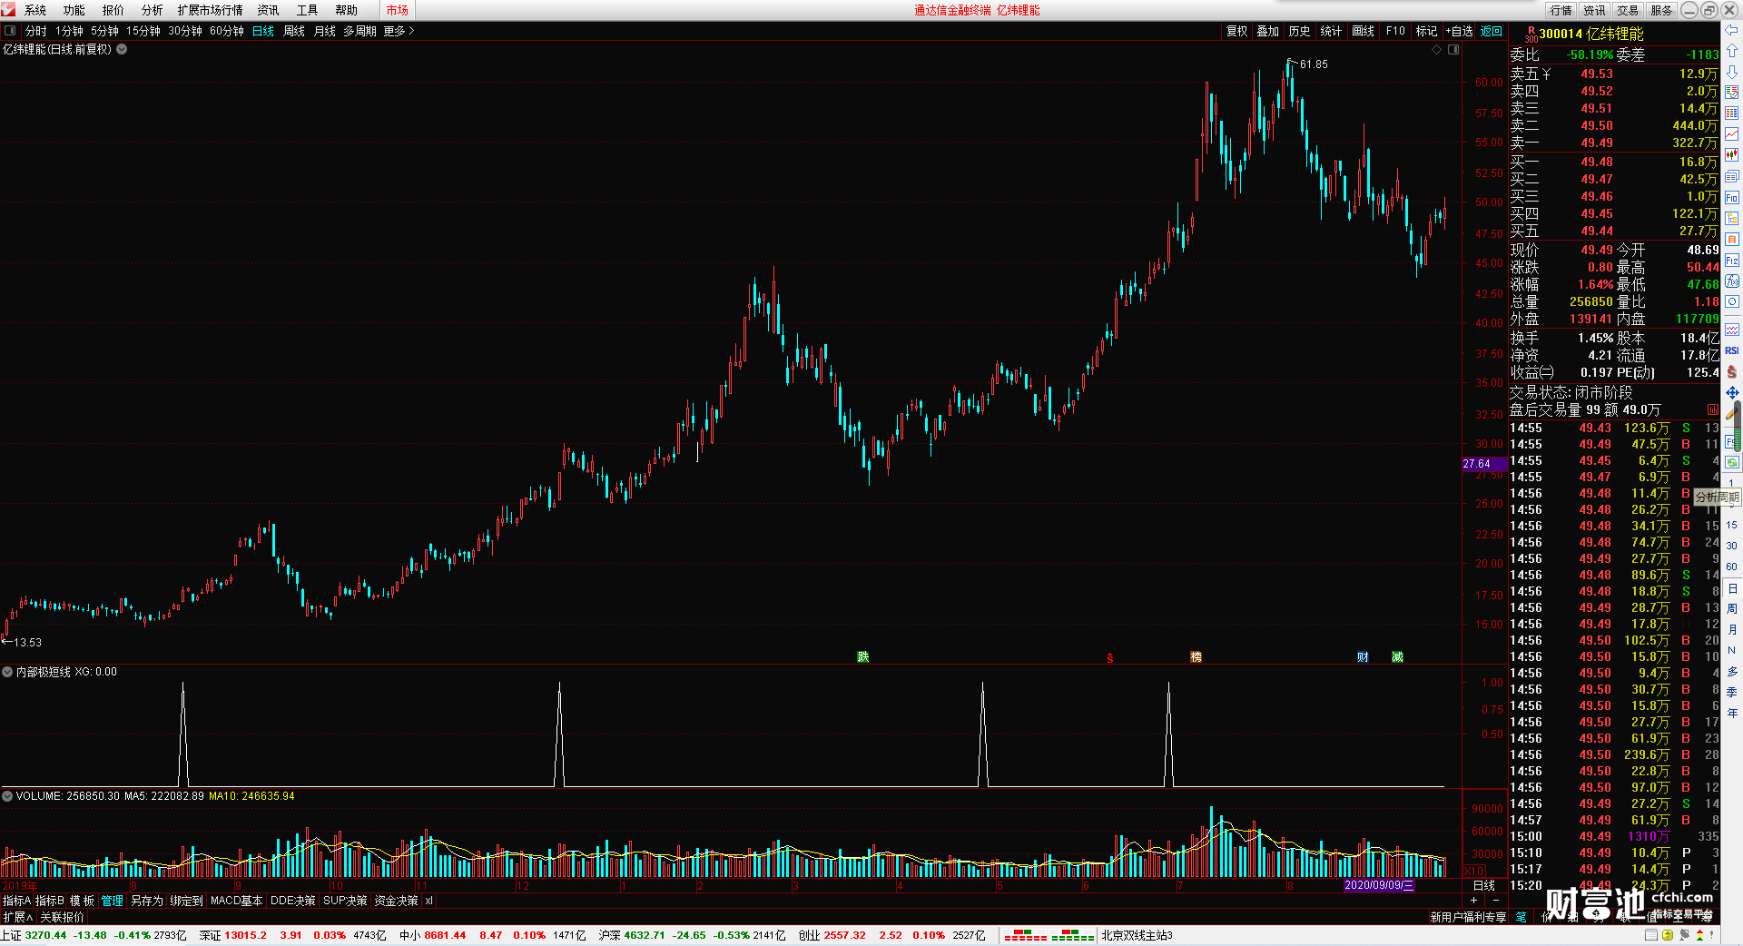The image size is (1743, 946).
Task: Select 周线 weekly period
Action: [x=294, y=31]
